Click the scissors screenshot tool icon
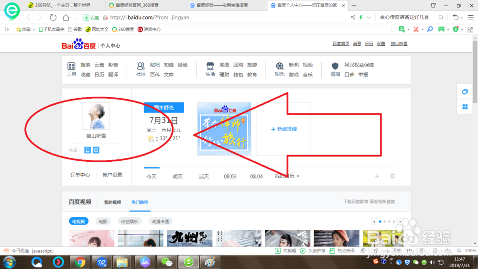This screenshot has height=269, width=478. point(416,29)
